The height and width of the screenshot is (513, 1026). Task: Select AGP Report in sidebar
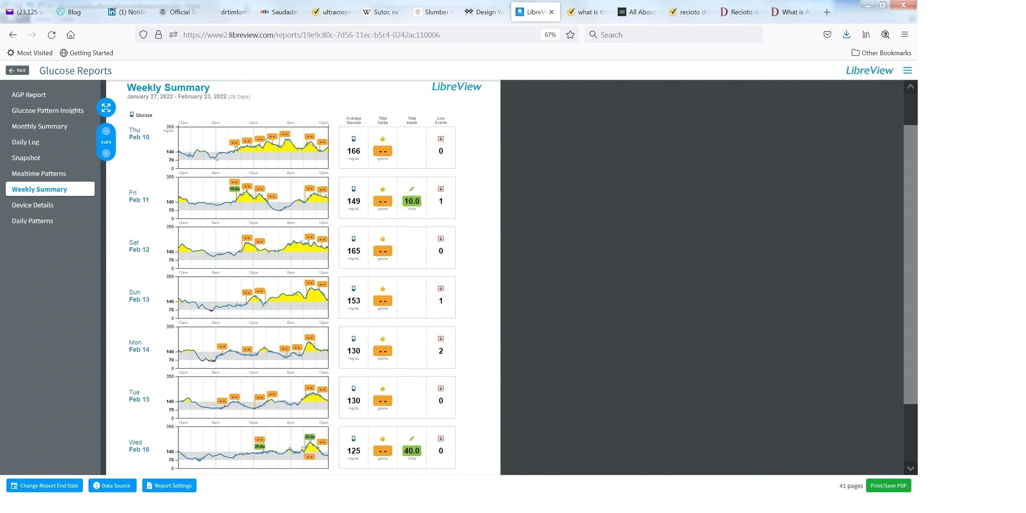29,95
